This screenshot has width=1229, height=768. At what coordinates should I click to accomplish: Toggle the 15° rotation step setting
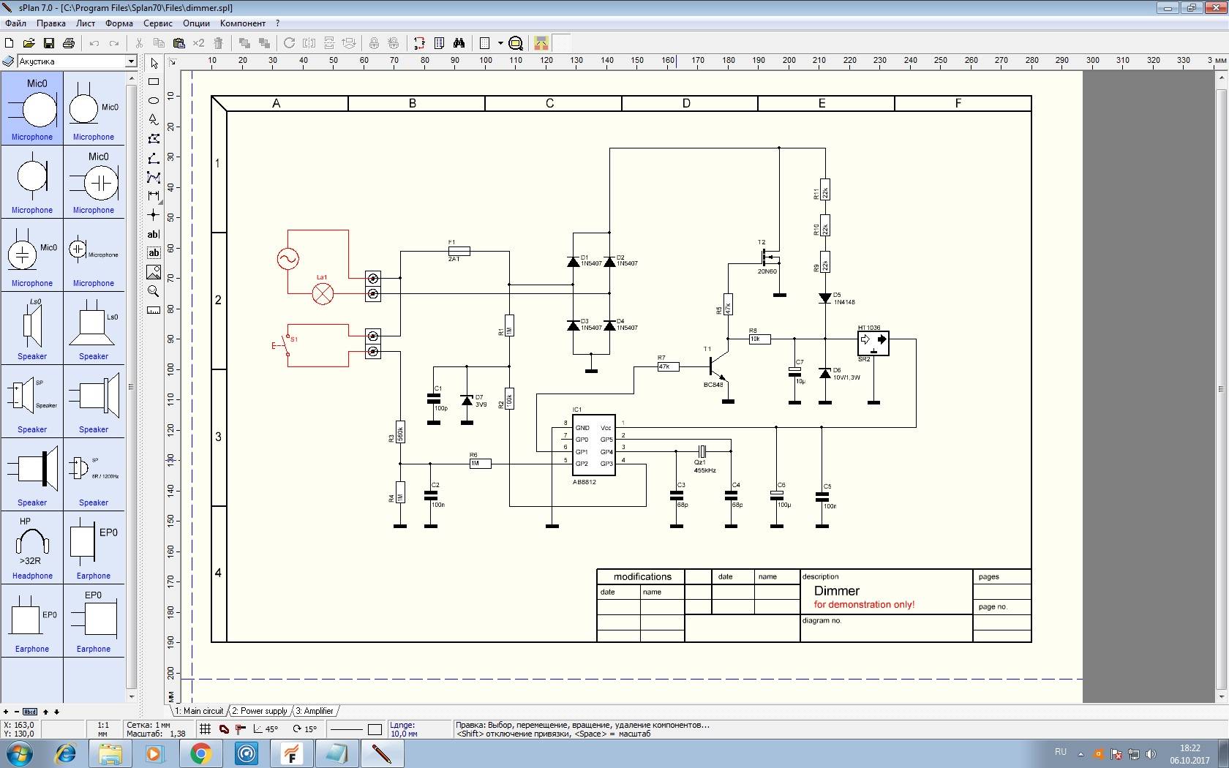[304, 729]
